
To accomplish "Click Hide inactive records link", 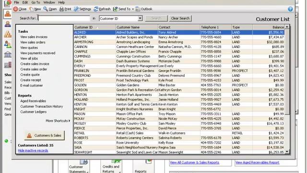I will pos(33,150).
